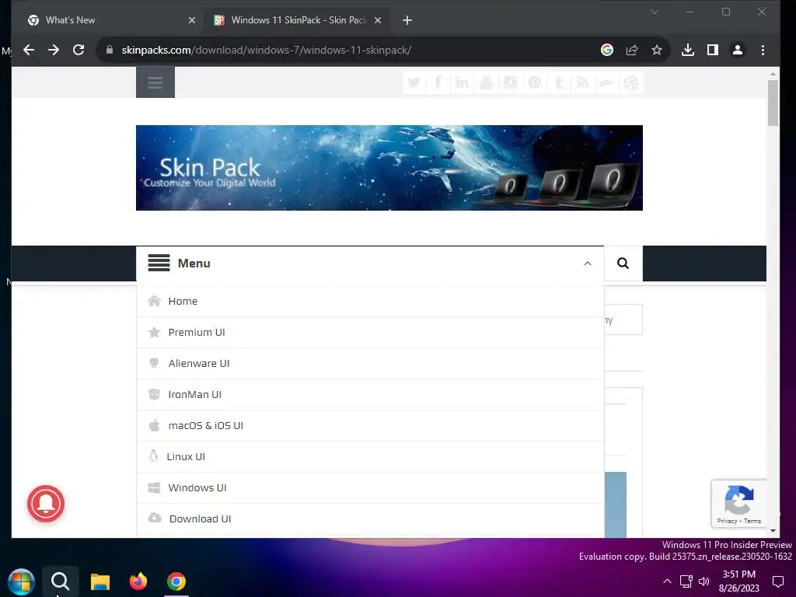This screenshot has width=796, height=597.
Task: Open the Chrome downloads icon
Action: [688, 50]
